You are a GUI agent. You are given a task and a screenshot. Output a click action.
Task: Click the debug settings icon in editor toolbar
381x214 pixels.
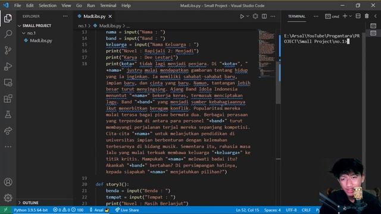click(x=255, y=16)
